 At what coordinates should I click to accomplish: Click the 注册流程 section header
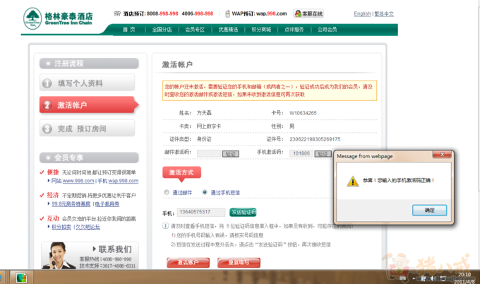pos(89,64)
